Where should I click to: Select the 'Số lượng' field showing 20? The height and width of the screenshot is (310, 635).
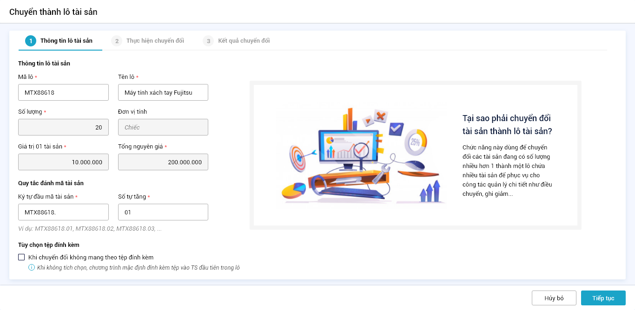63,127
